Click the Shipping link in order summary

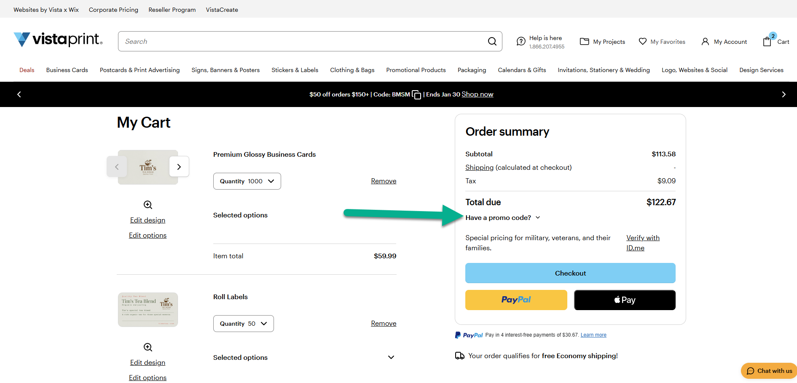[x=479, y=168]
